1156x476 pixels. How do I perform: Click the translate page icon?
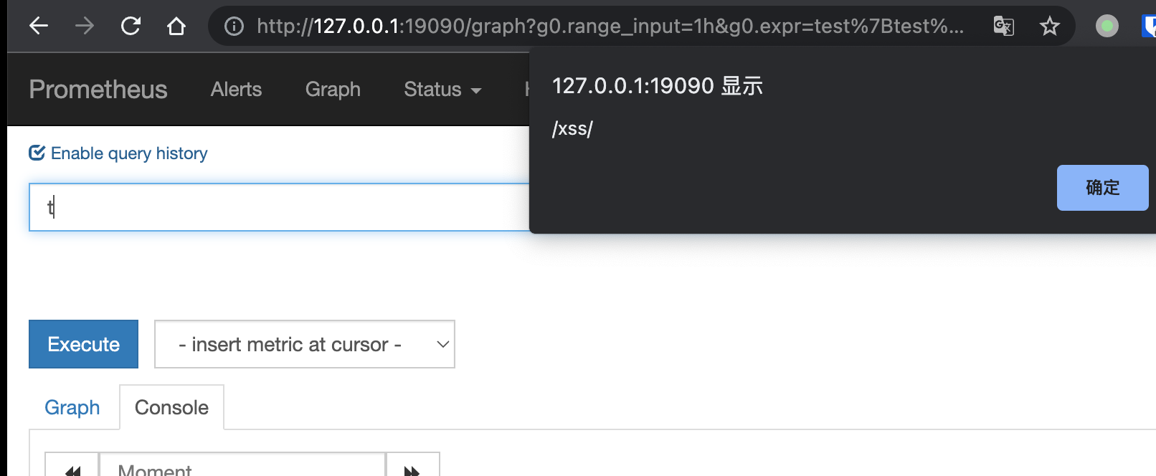pyautogui.click(x=1003, y=27)
